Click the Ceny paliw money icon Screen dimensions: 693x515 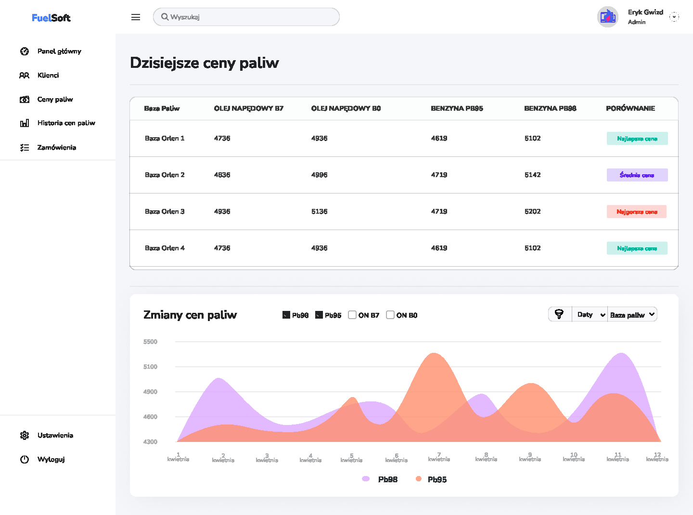25,100
